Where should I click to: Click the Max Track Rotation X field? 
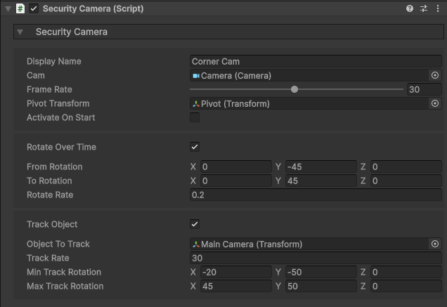point(235,286)
